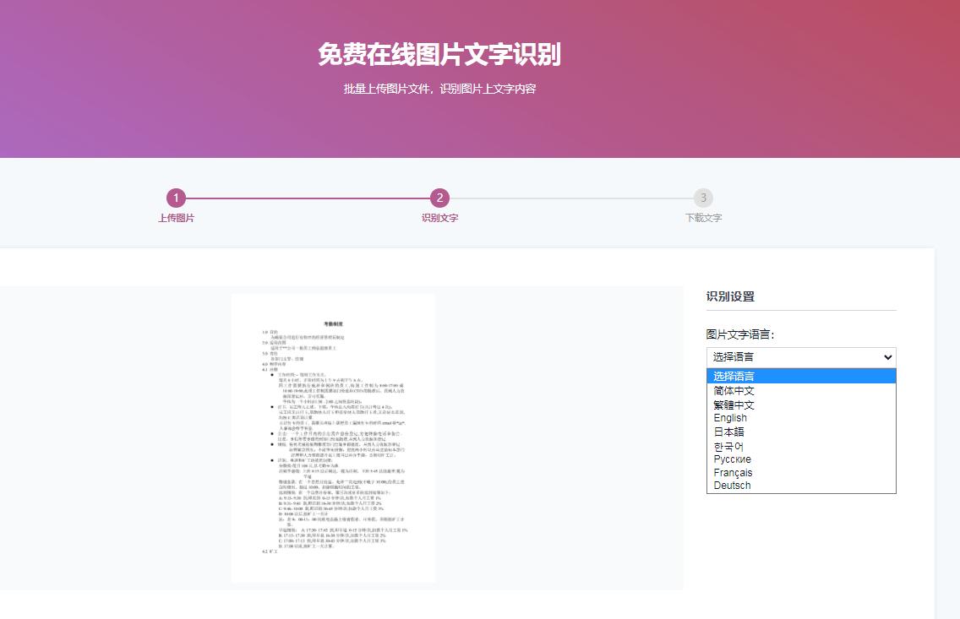Click the 图片文字语言 field label
This screenshot has width=960, height=619.
click(x=740, y=334)
